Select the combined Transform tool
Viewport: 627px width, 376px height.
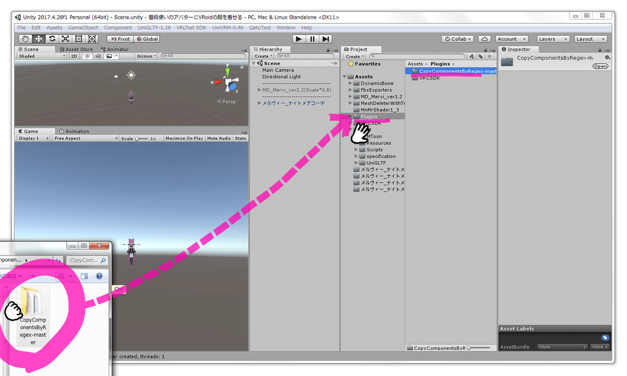click(x=92, y=39)
